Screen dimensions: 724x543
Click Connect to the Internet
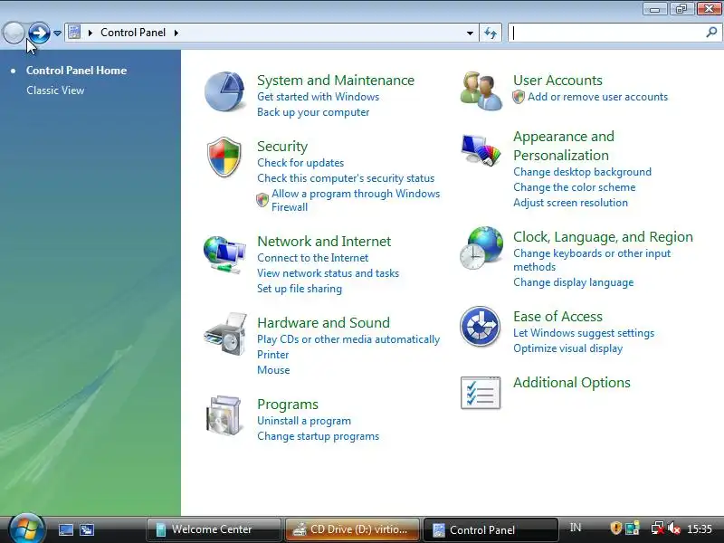(x=312, y=258)
